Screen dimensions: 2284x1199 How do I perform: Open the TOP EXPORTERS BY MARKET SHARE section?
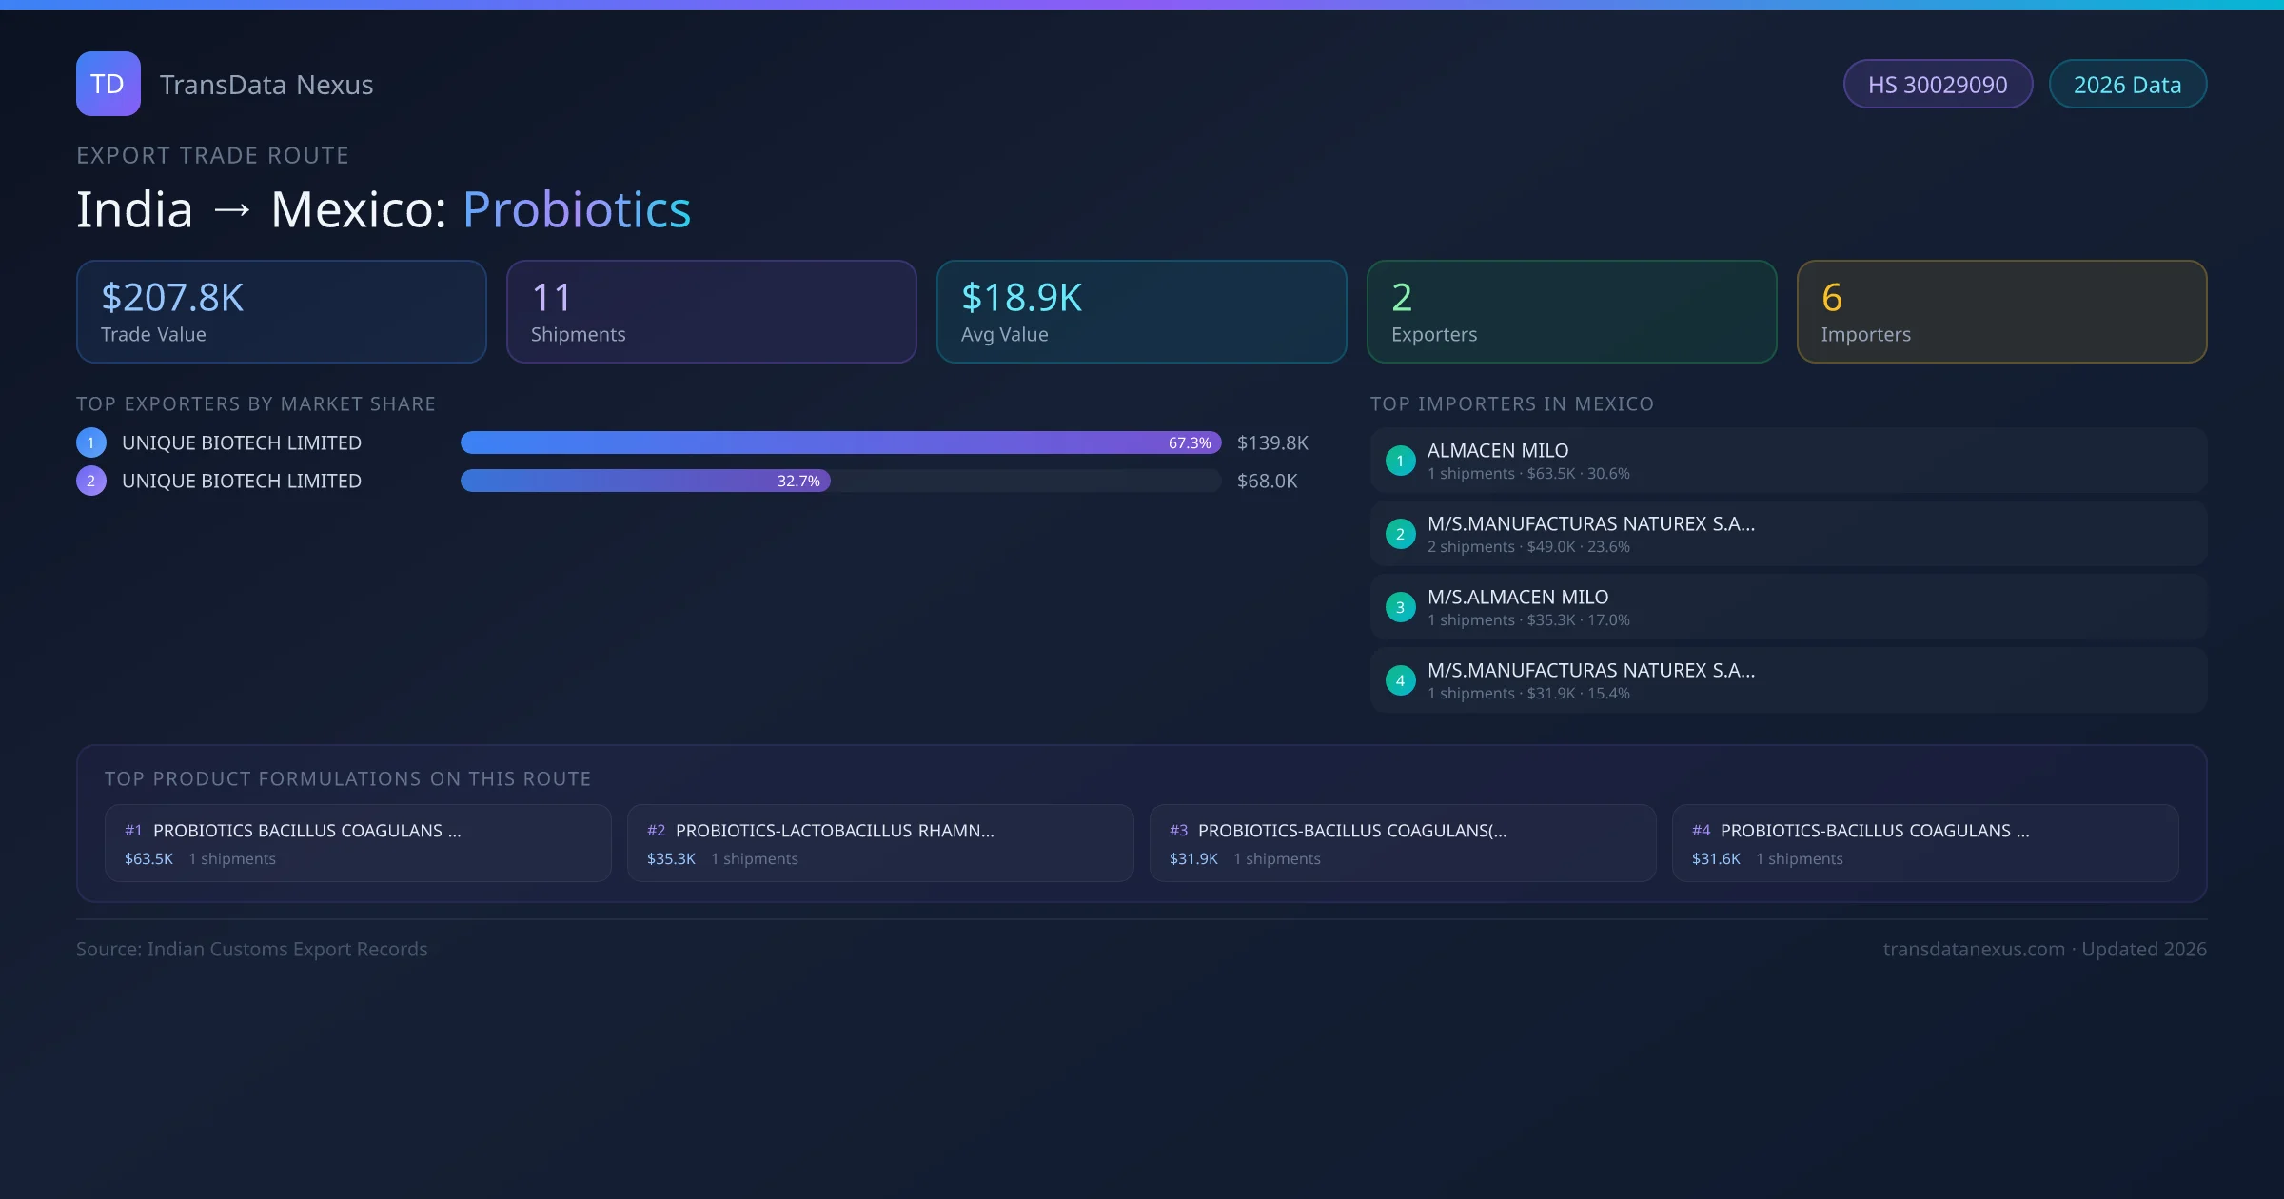[x=256, y=403]
